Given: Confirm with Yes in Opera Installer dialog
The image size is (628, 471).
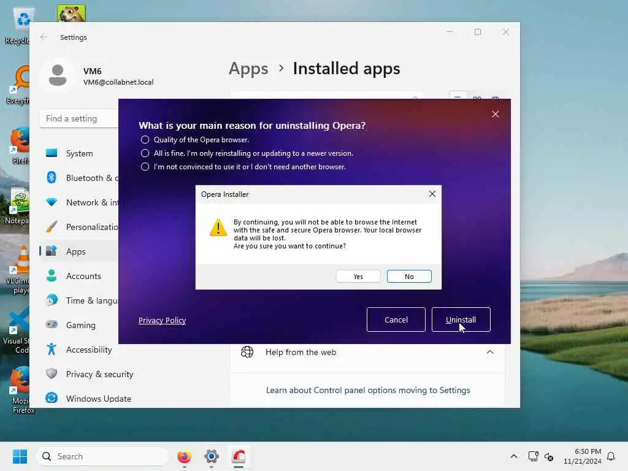Looking at the screenshot, I should click(x=358, y=277).
